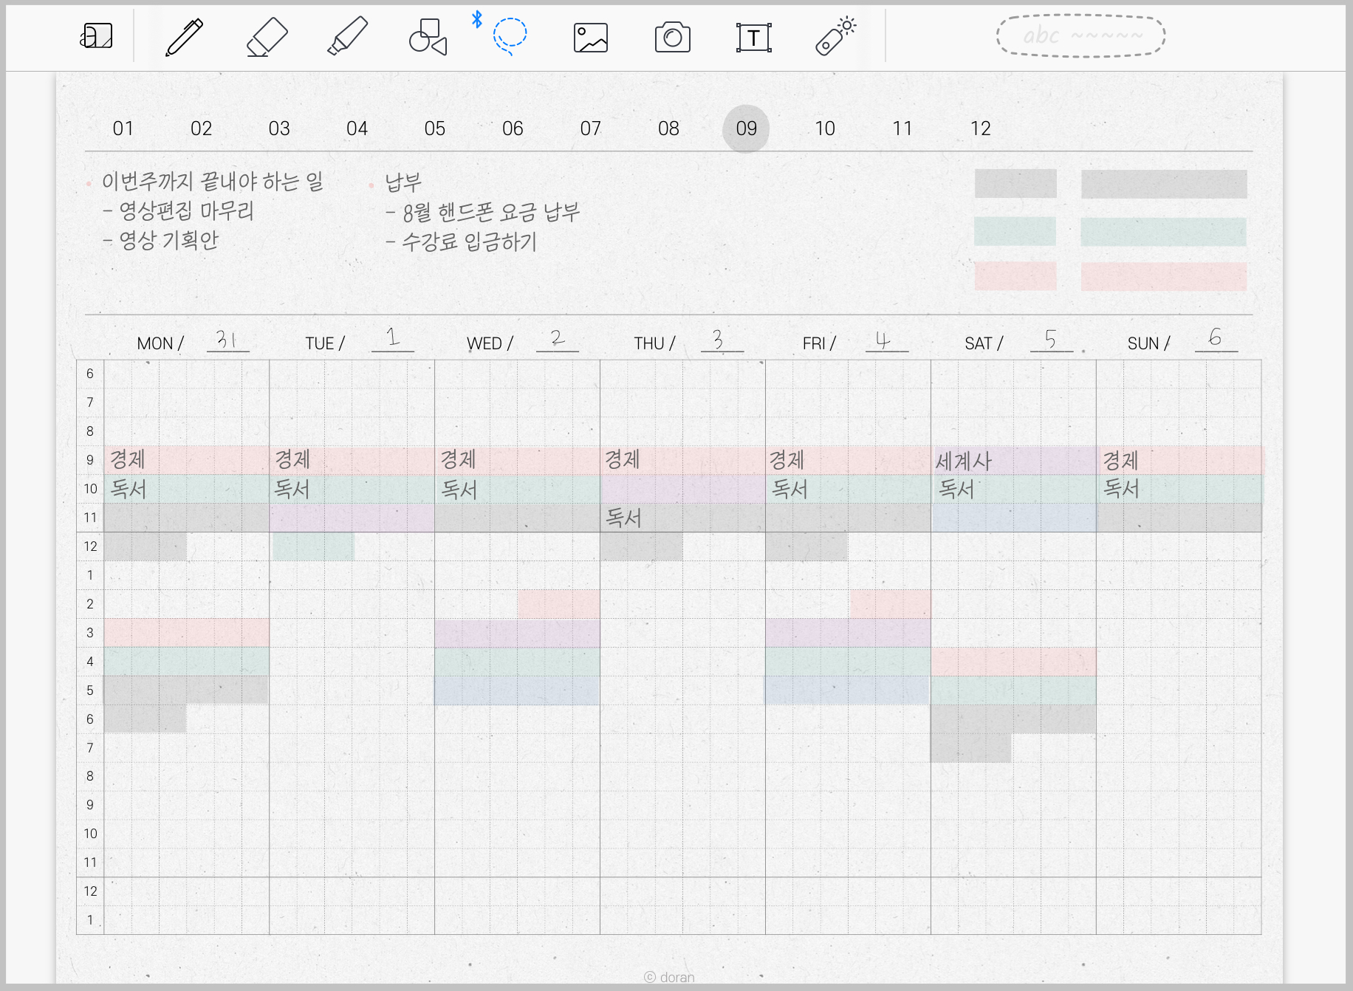Image resolution: width=1353 pixels, height=991 pixels.
Task: Click Tuesday's '경제' entry
Action: pos(292,459)
